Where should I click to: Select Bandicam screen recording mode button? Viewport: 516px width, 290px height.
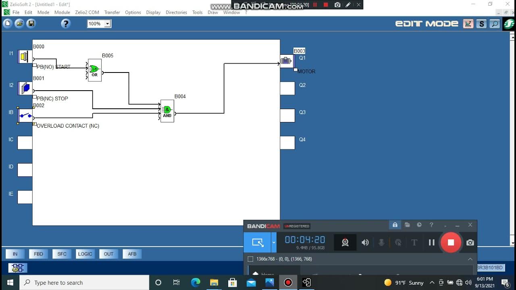pos(258,242)
